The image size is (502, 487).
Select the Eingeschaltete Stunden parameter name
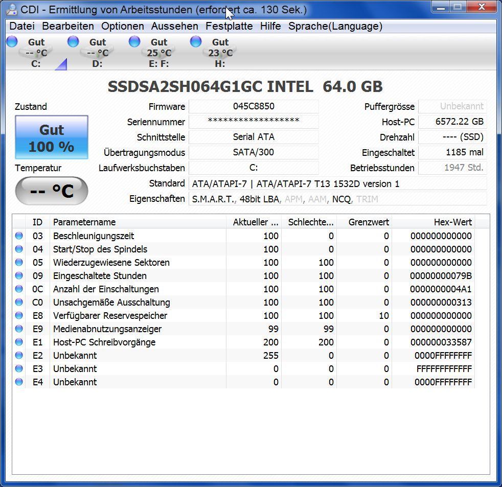point(100,275)
